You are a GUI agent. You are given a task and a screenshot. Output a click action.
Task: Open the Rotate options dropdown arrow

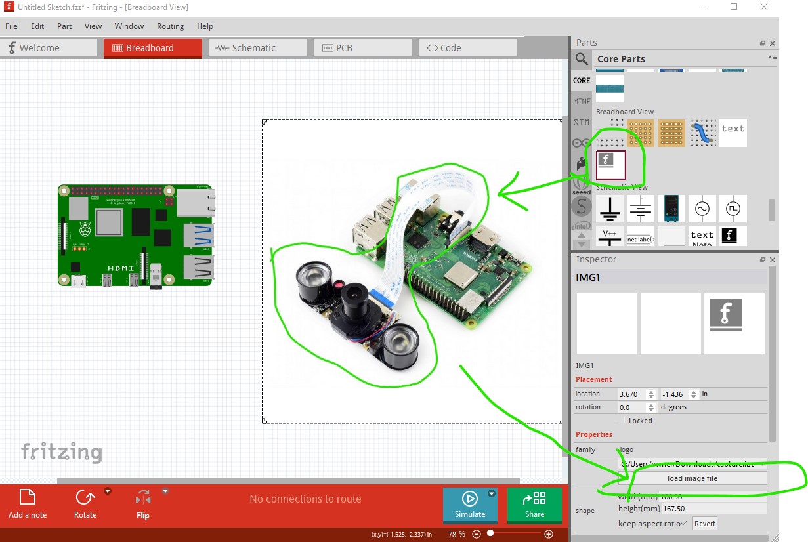click(108, 491)
